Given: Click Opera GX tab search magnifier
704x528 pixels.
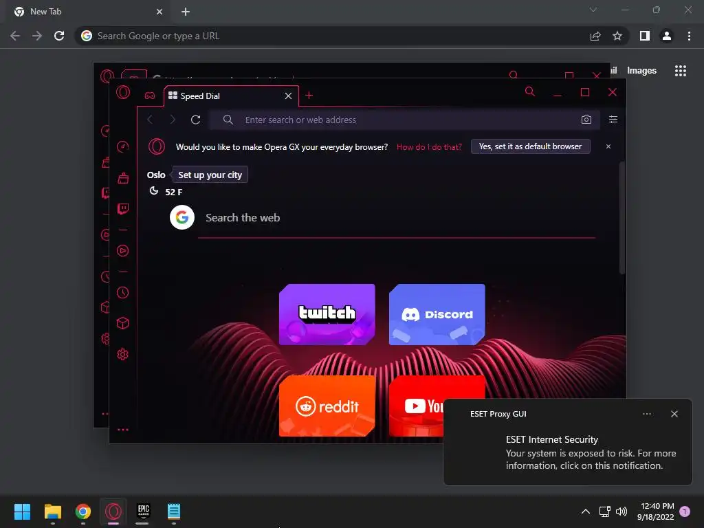Looking at the screenshot, I should (530, 91).
